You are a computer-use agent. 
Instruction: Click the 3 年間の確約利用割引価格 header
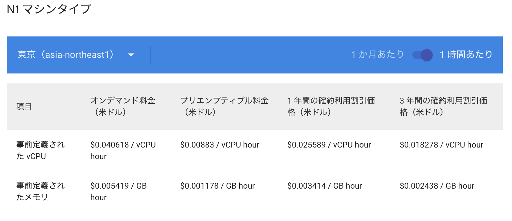[443, 106]
